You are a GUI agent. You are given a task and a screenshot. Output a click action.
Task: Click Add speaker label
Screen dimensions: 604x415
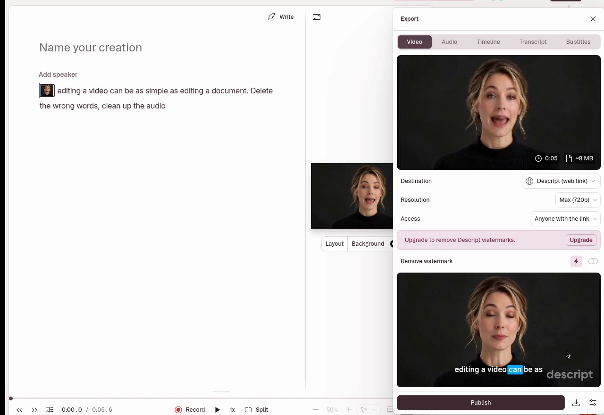(58, 75)
